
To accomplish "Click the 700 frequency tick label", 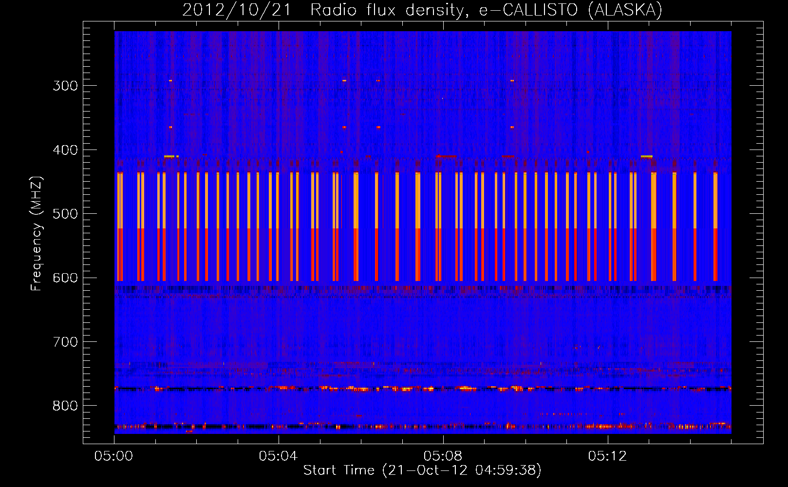I will [65, 342].
